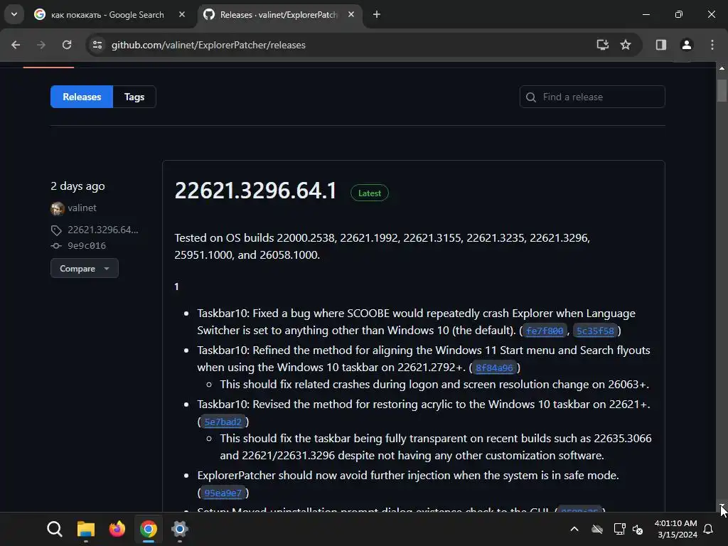
Task: Click the install app icon in address bar
Action: (x=603, y=45)
